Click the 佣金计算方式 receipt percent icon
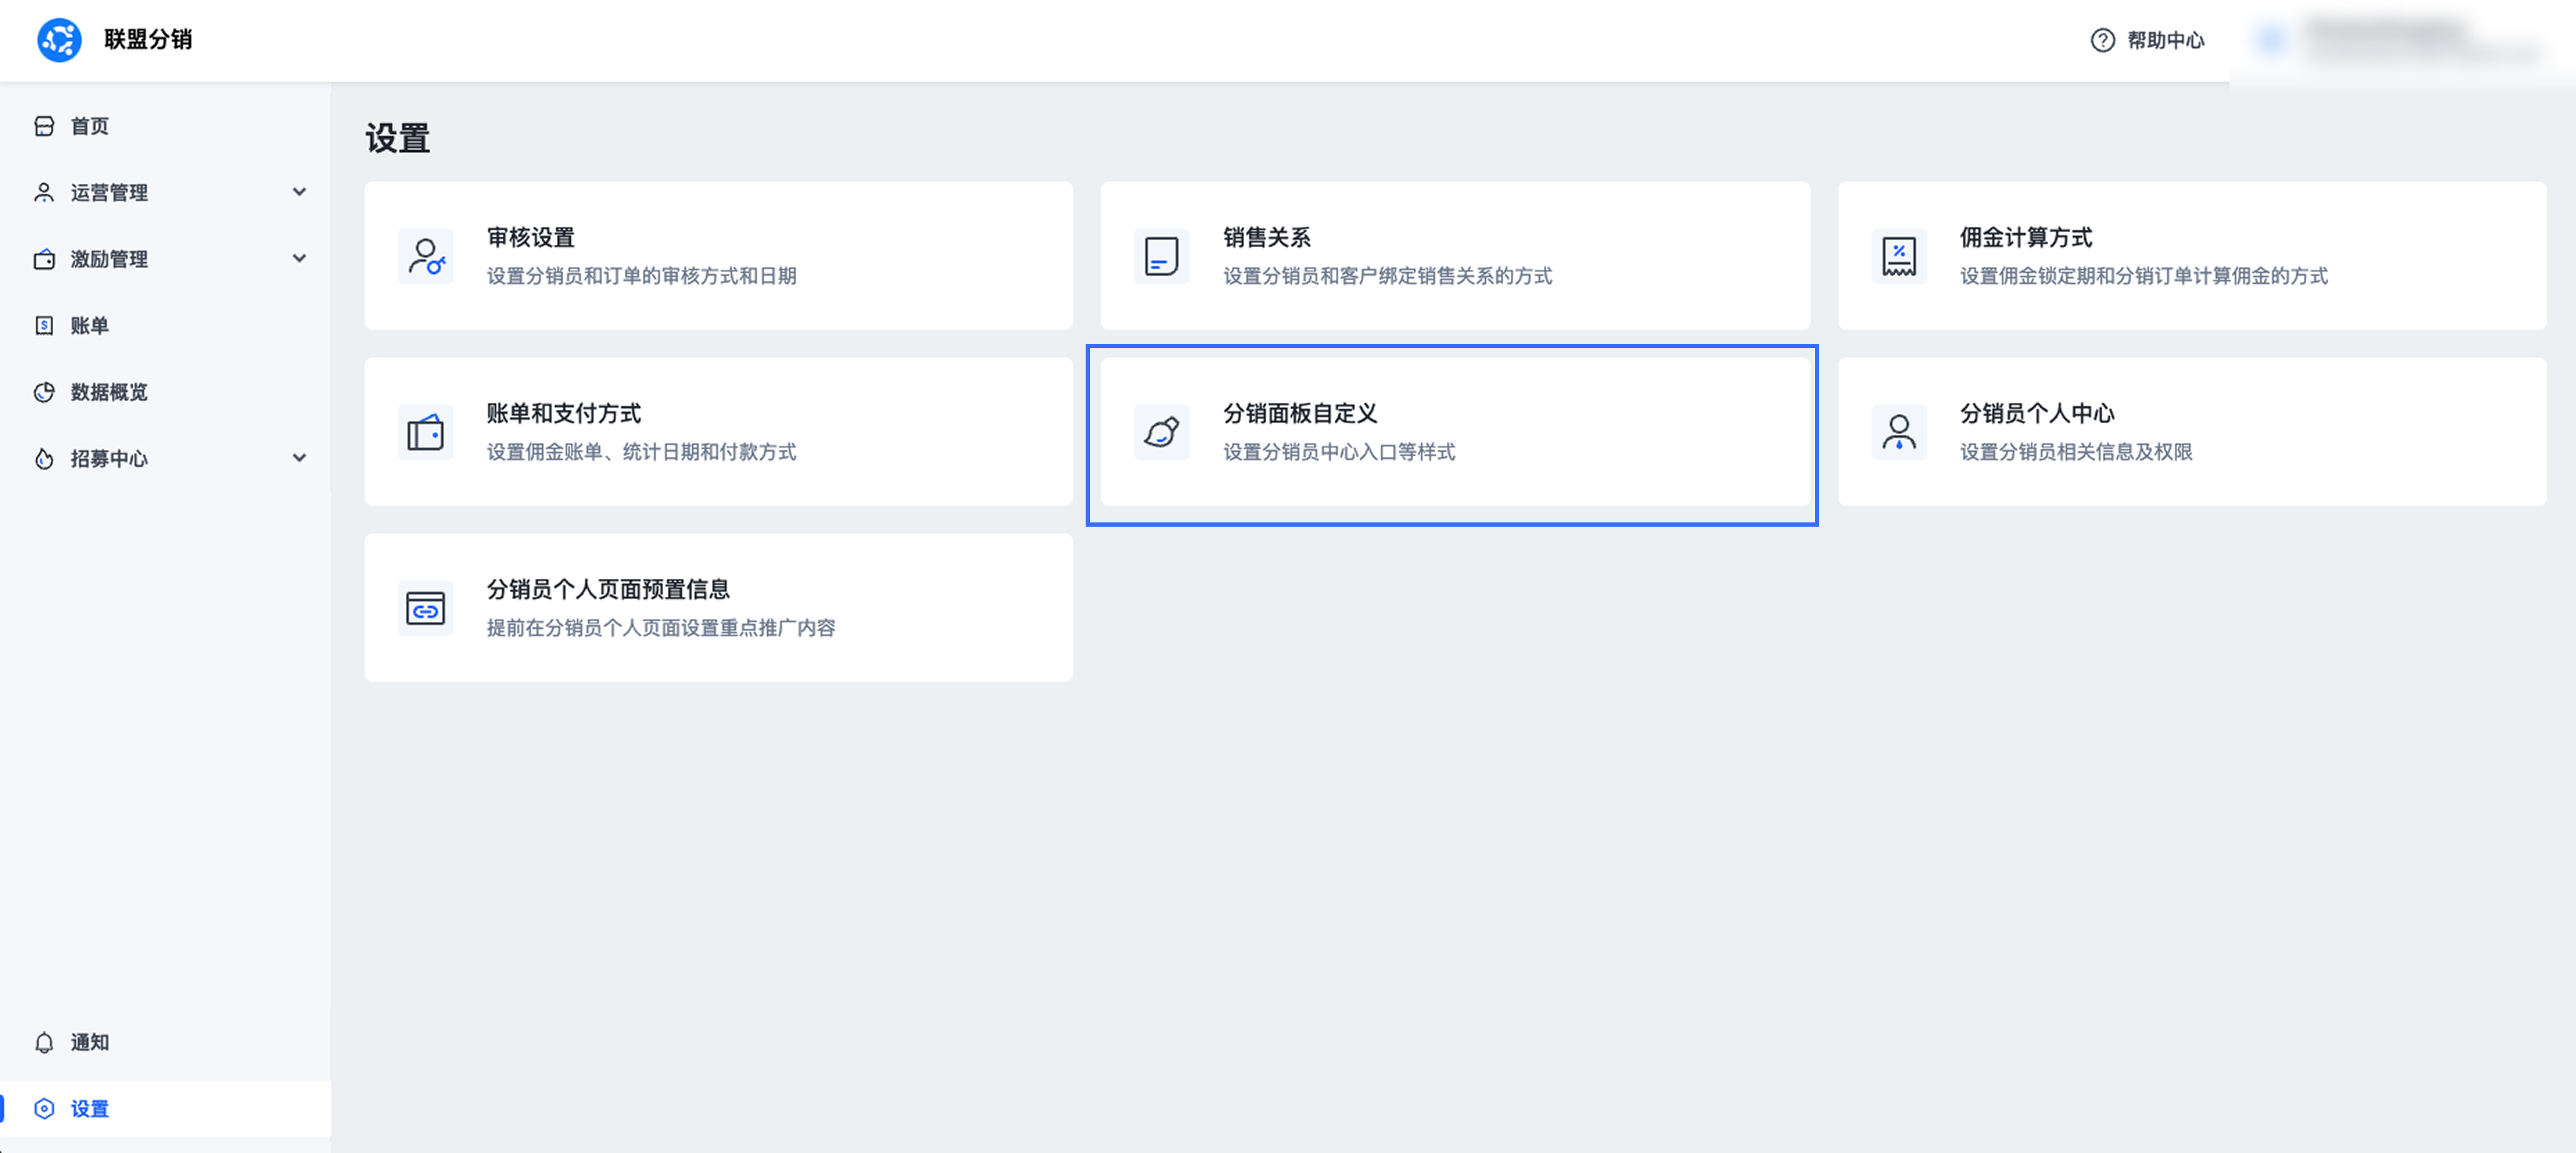The height and width of the screenshot is (1153, 2576). coord(1899,257)
